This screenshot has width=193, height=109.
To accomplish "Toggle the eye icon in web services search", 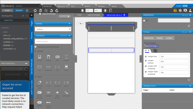I will pos(27,69).
